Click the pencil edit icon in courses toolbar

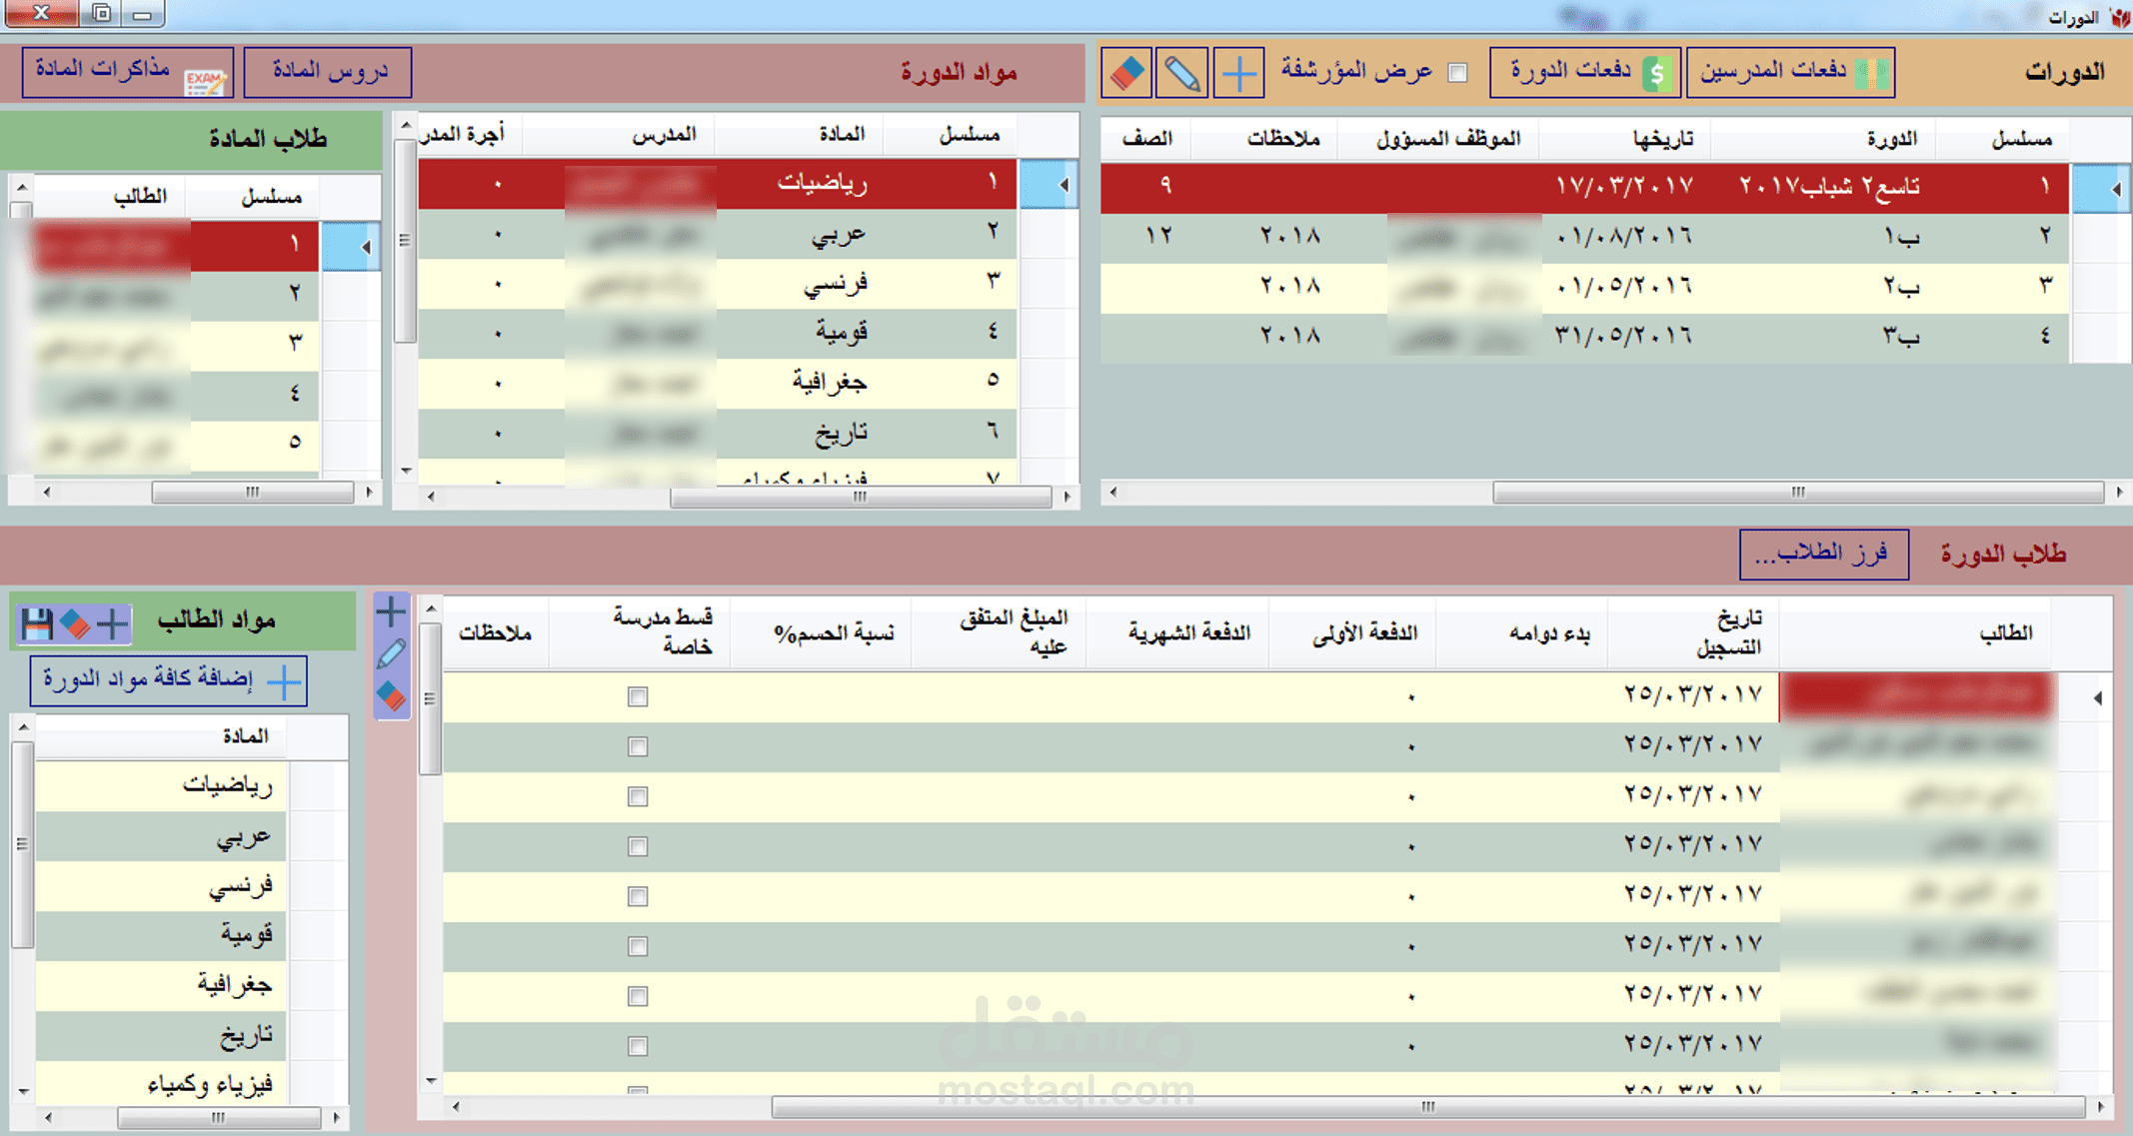pyautogui.click(x=1182, y=73)
